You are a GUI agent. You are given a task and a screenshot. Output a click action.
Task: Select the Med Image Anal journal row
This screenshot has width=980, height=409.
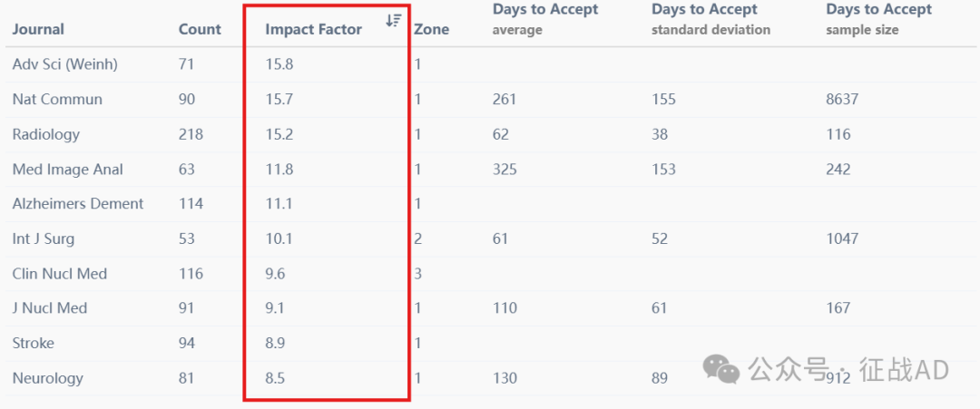[x=490, y=170]
